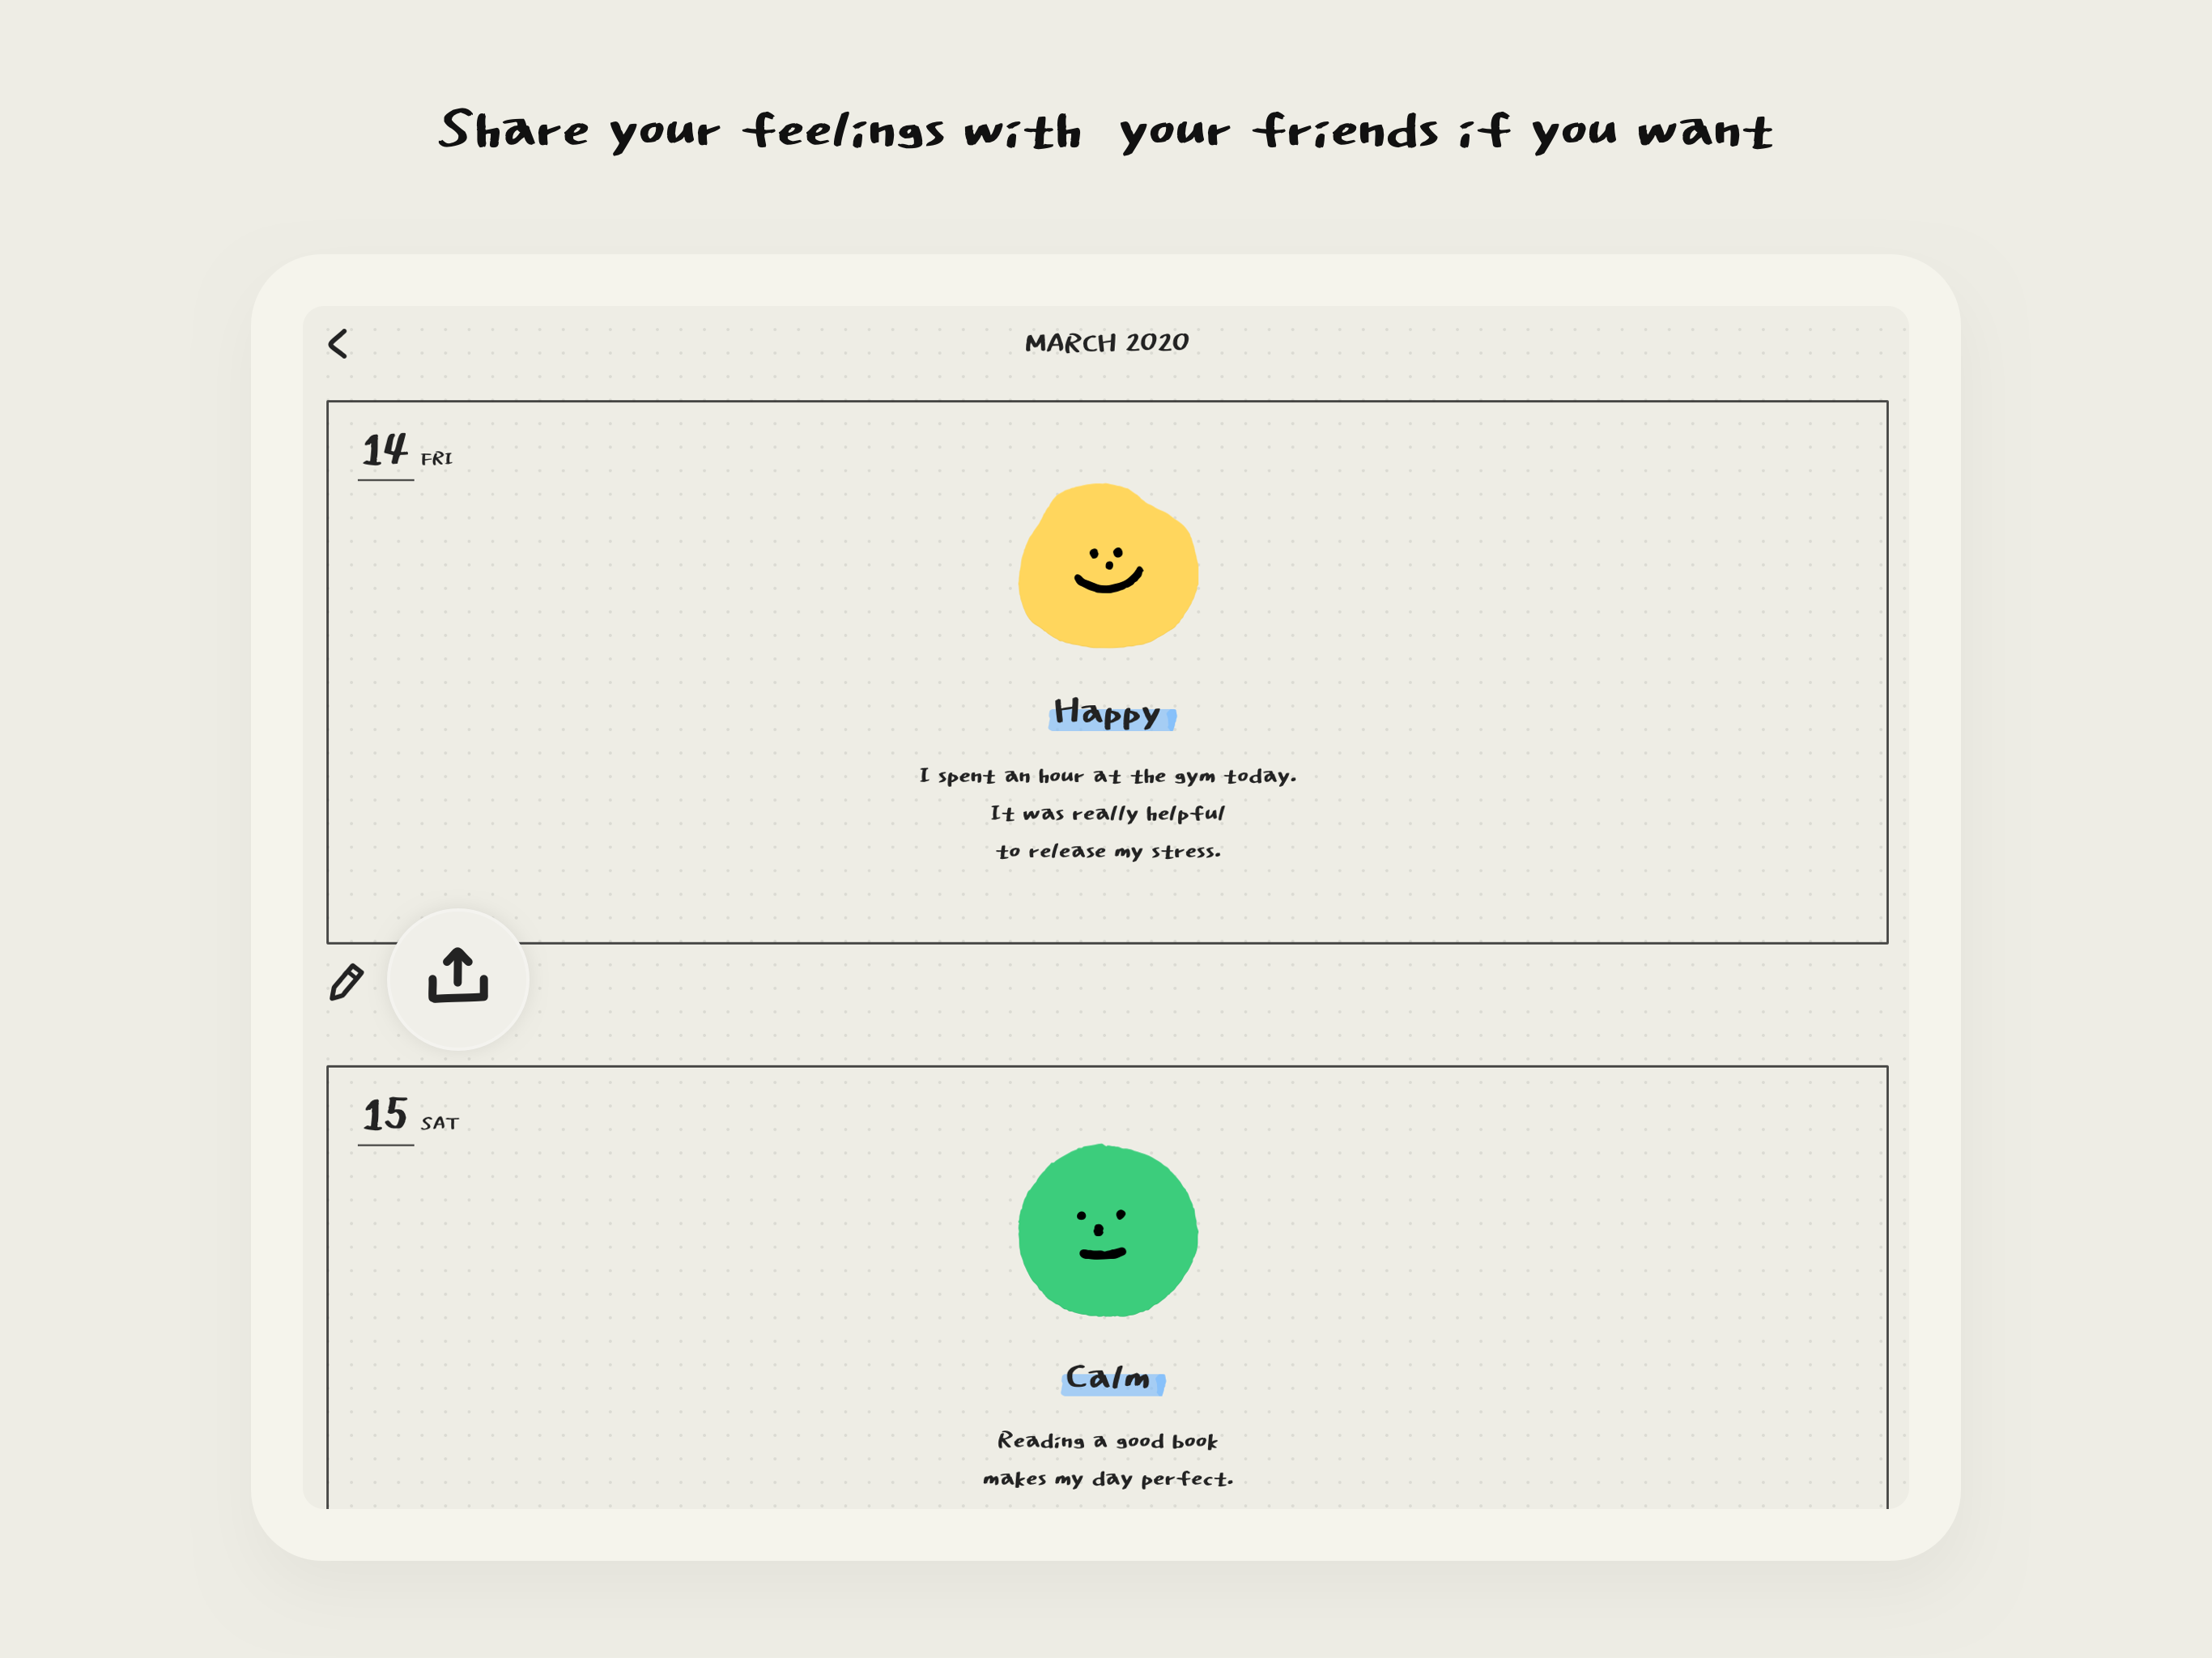Tap the "makes my day perfect" line

pyautogui.click(x=1107, y=1479)
